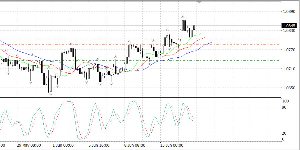Click the fractal arrow below the lowest candle
Screen dimensions: 300x150
click(x=51, y=95)
